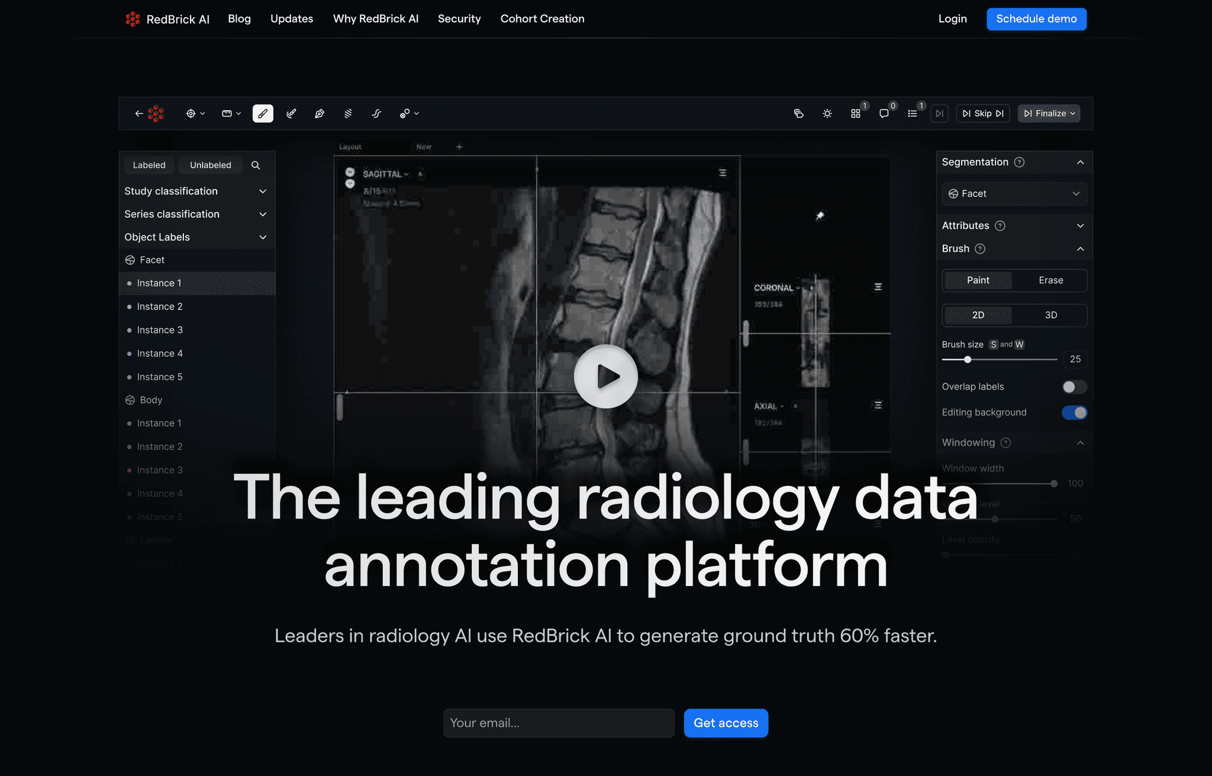Click the help icon beside Brush

980,249
